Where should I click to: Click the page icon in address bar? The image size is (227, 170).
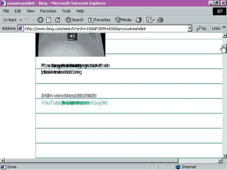[21, 28]
